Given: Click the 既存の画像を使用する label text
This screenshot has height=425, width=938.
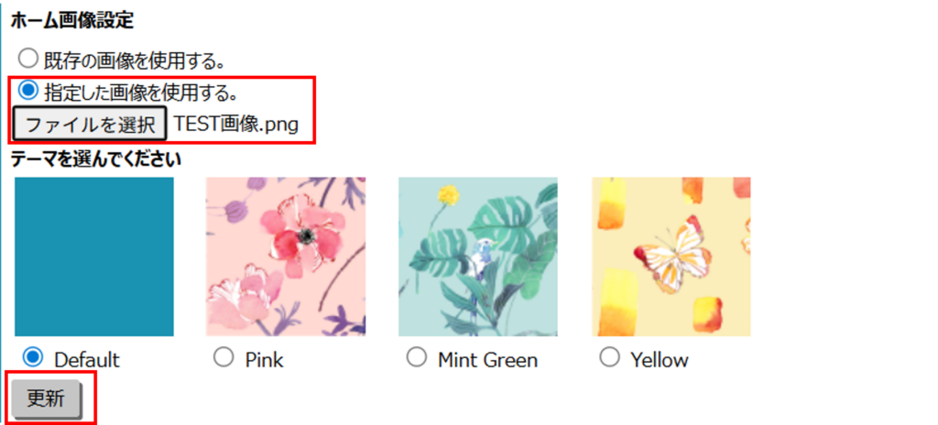Looking at the screenshot, I should click(x=135, y=61).
